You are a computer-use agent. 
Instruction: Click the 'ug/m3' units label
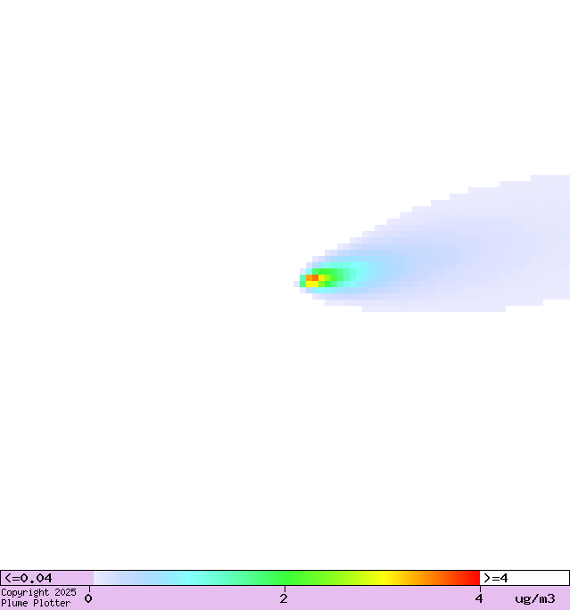(x=535, y=598)
